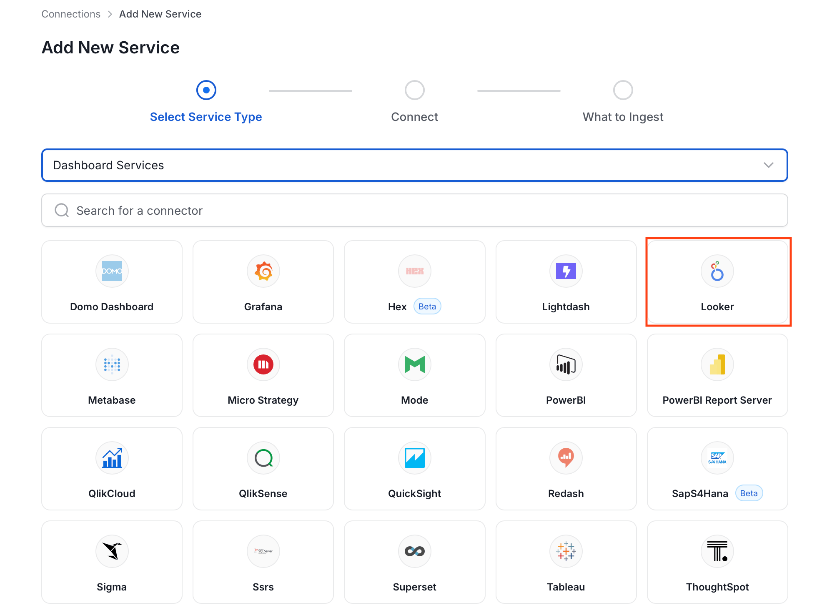Focus the Search for a connector field
This screenshot has height=613, width=822.
(x=414, y=210)
